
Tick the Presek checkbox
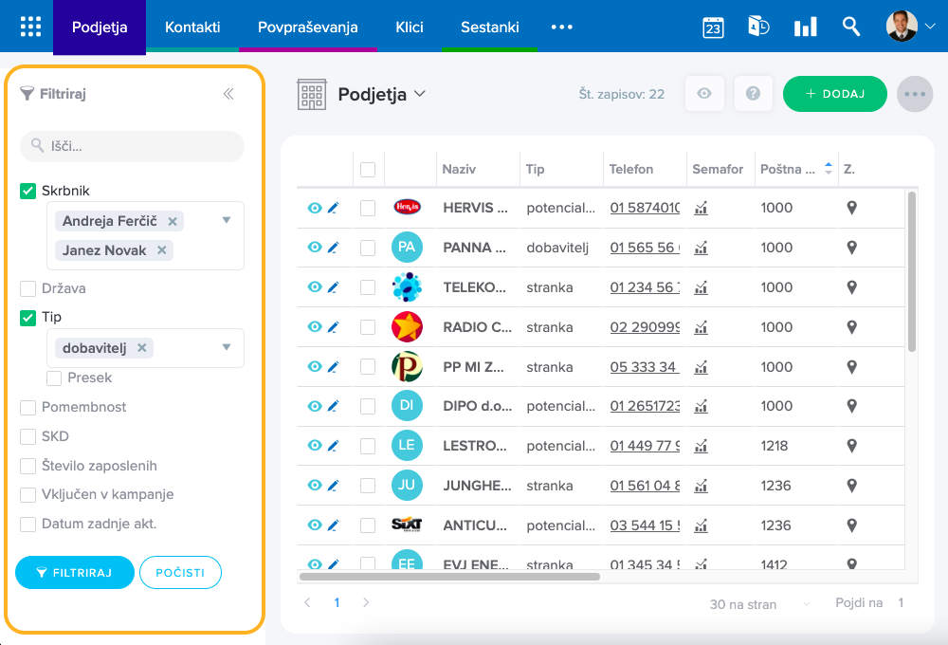(55, 378)
